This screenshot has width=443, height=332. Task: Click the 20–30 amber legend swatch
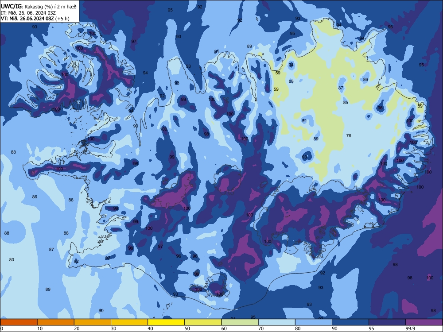tap(93, 322)
